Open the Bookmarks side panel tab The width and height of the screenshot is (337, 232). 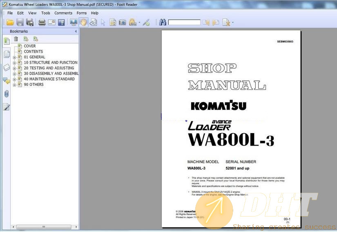[x=7, y=41]
